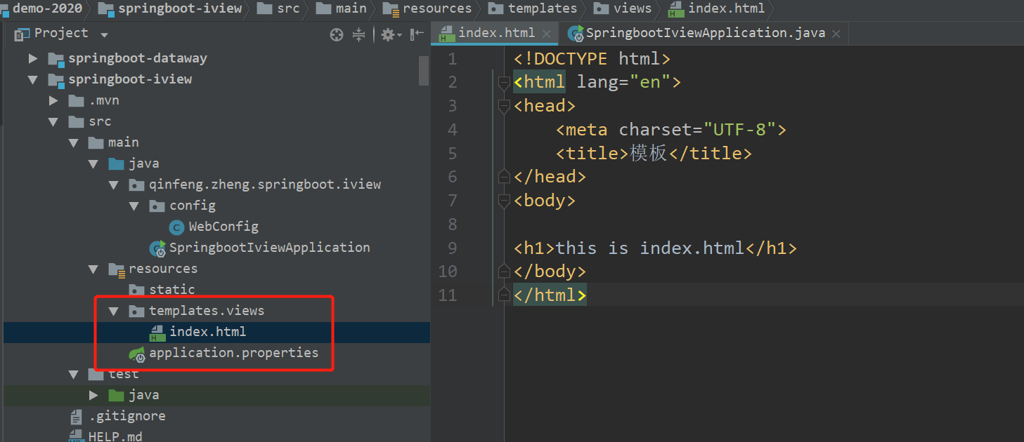Hide the Project tool window
This screenshot has height=442, width=1024.
(417, 34)
